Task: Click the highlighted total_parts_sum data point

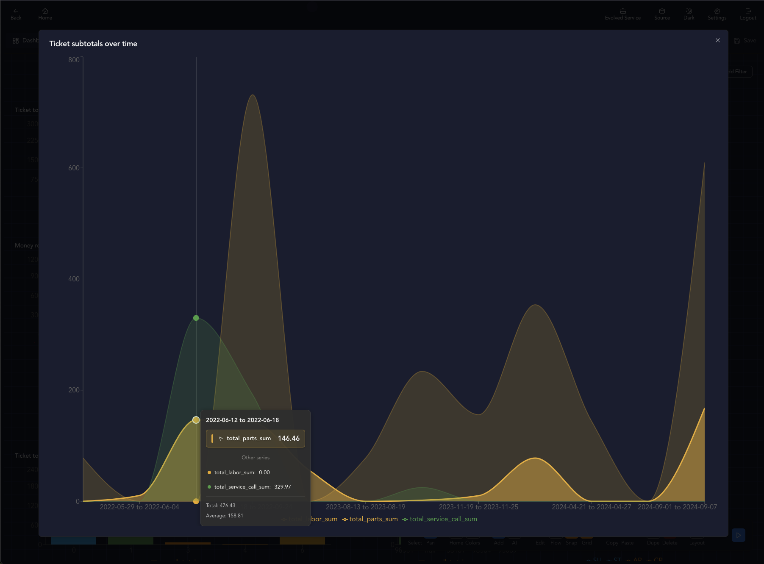Action: [x=196, y=420]
